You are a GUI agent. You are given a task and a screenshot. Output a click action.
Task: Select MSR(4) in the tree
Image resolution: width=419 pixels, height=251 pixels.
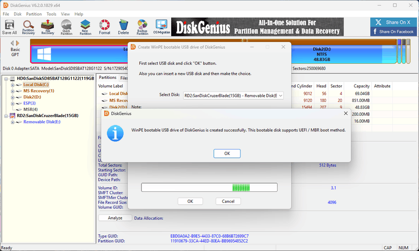click(x=30, y=109)
